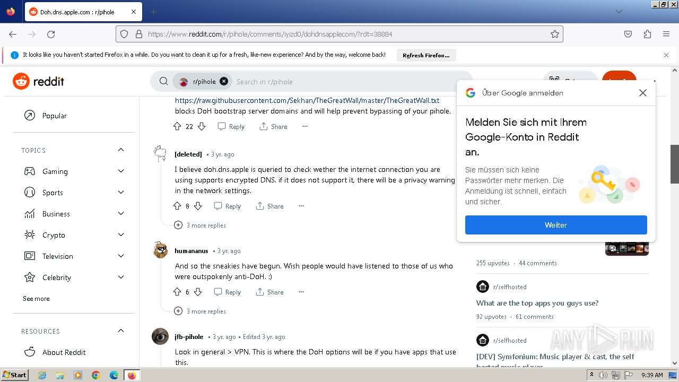Expand the Celebrity topic
Screen dimensions: 679x382
(x=74, y=277)
